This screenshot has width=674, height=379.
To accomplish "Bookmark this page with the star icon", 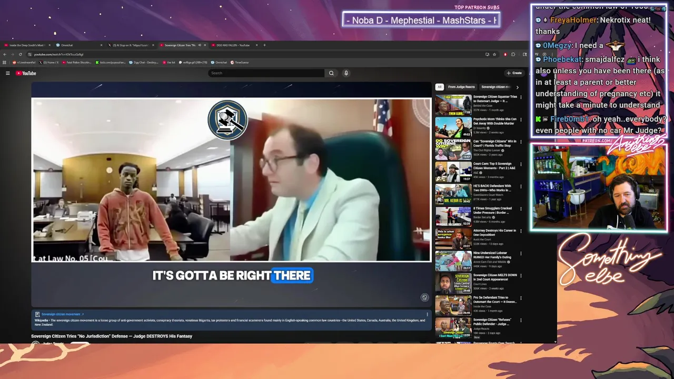I will click(x=494, y=54).
